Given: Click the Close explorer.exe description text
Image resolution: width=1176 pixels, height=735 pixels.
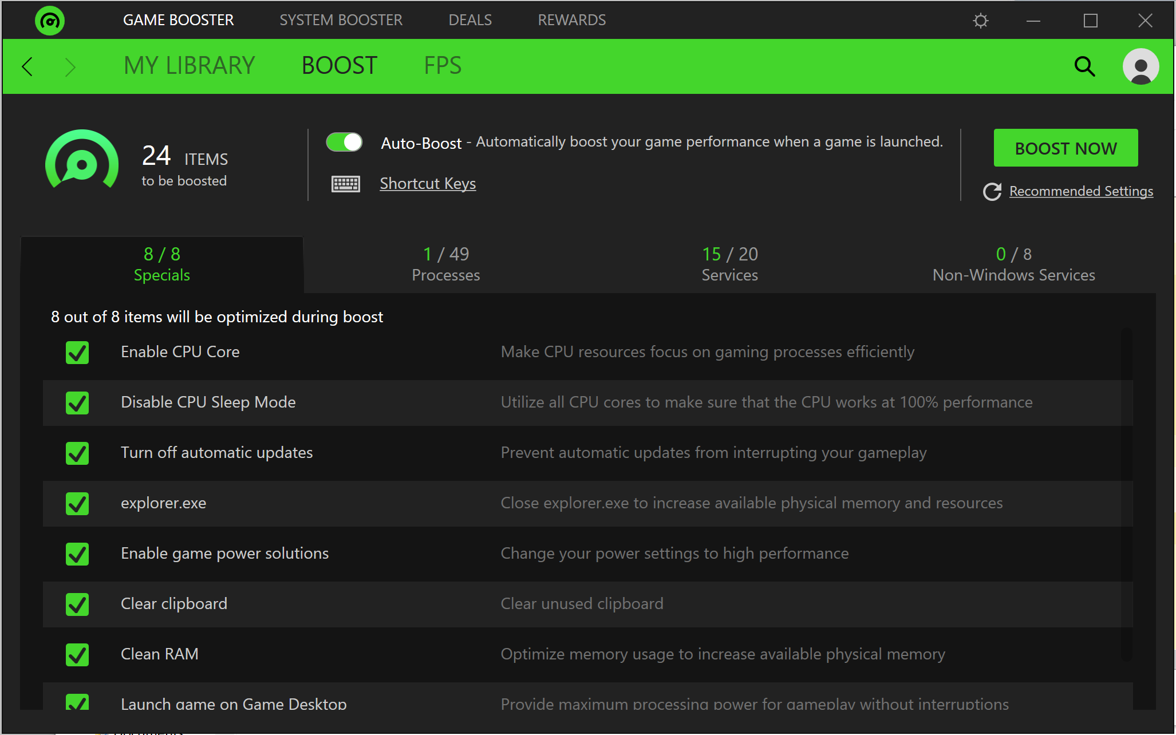Looking at the screenshot, I should 752,503.
